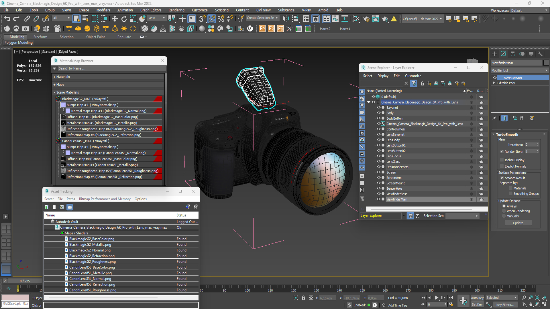Click the Search by Name field
The width and height of the screenshot is (550, 309).
[112, 69]
